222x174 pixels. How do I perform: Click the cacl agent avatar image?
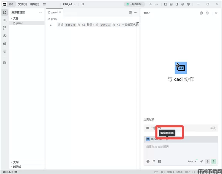click(181, 68)
